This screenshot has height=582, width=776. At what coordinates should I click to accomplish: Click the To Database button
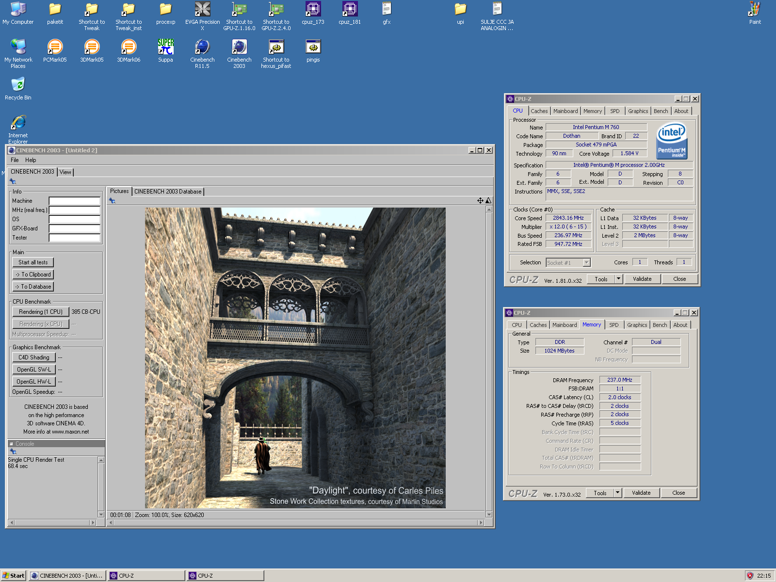[x=33, y=287]
